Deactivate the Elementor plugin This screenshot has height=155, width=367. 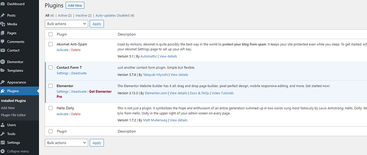coord(79,92)
